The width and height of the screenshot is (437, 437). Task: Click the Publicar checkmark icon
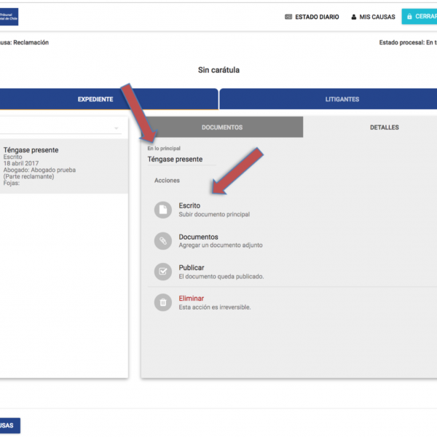click(x=163, y=272)
